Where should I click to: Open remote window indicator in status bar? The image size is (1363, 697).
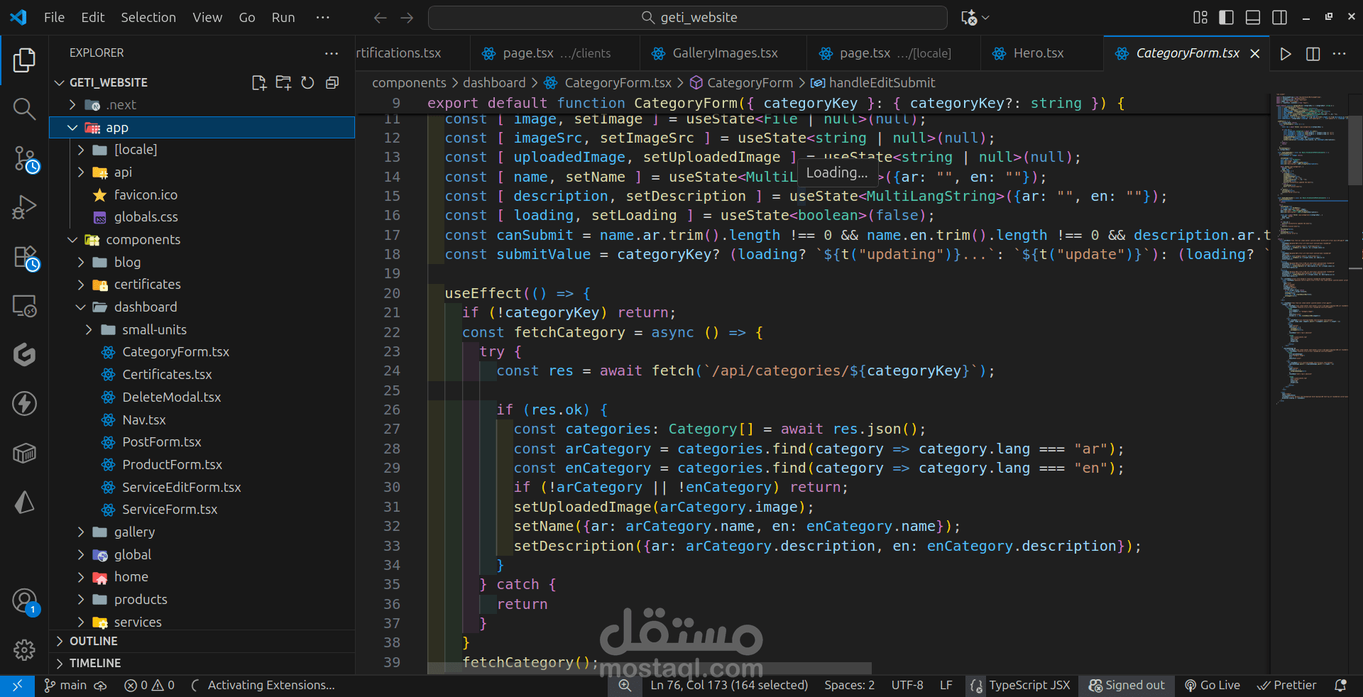(x=17, y=686)
